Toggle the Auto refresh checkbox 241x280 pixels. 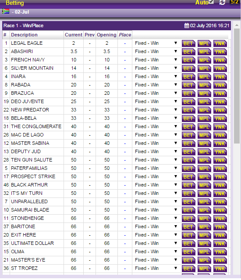tap(211, 2)
